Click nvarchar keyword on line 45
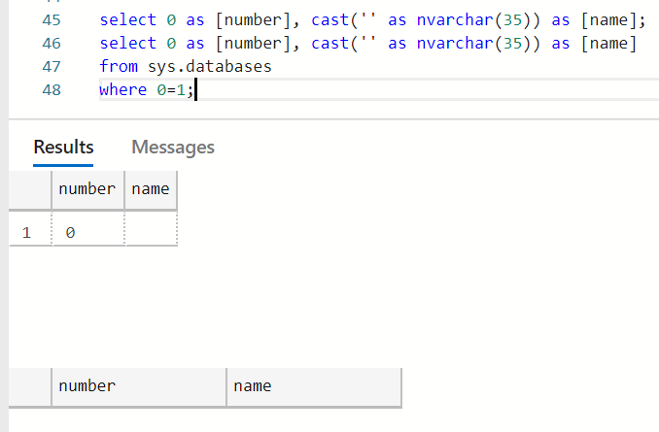659x432 pixels. coord(455,20)
